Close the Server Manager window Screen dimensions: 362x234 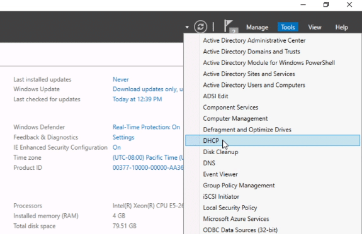349,4
